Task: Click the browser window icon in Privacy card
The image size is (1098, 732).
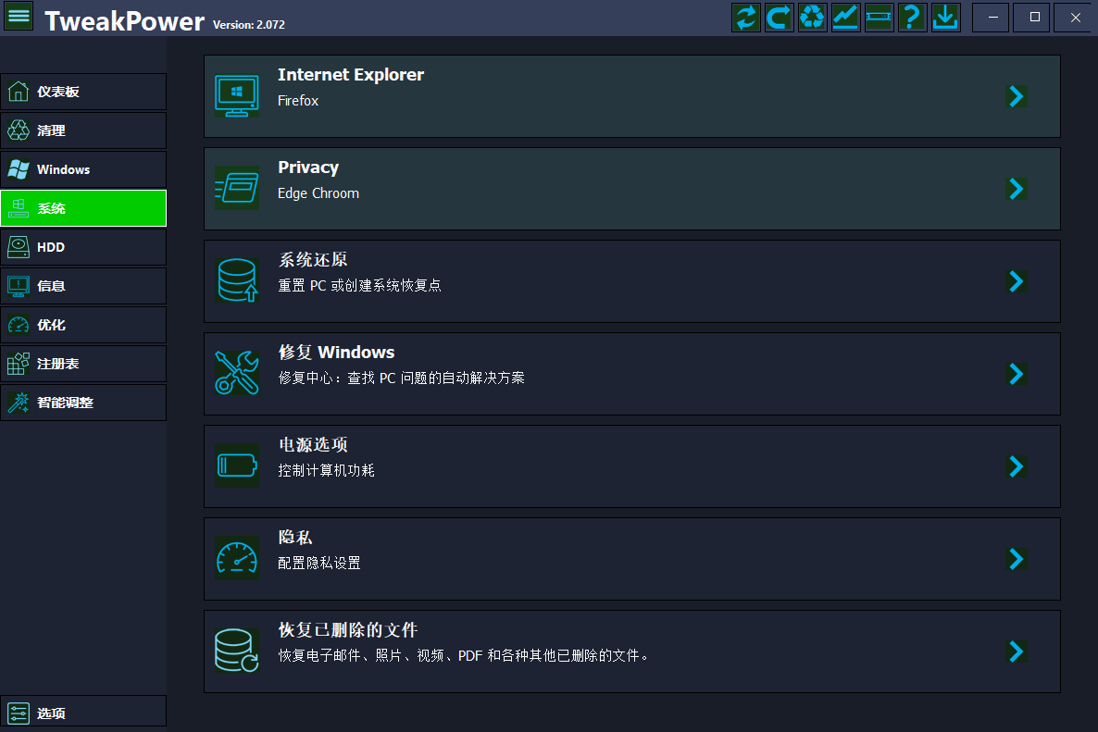Action: 237,188
